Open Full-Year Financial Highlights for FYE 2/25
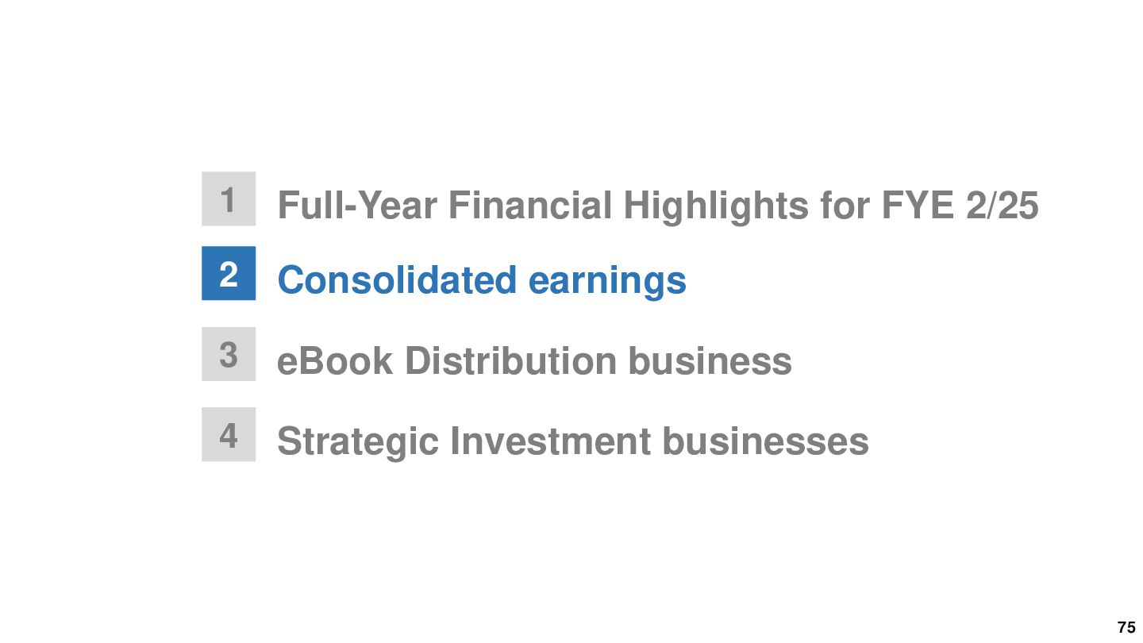1143x643 pixels. pyautogui.click(x=658, y=206)
